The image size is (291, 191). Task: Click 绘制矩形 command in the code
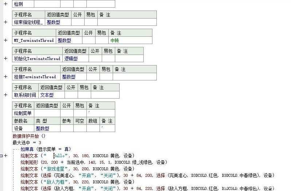29,162
